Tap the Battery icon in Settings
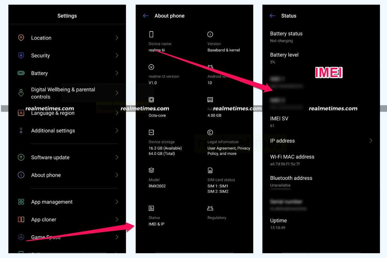The width and height of the screenshot is (387, 258). click(x=21, y=73)
